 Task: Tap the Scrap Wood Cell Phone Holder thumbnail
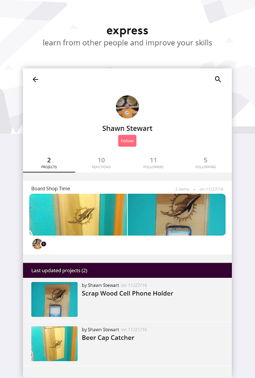[54, 300]
